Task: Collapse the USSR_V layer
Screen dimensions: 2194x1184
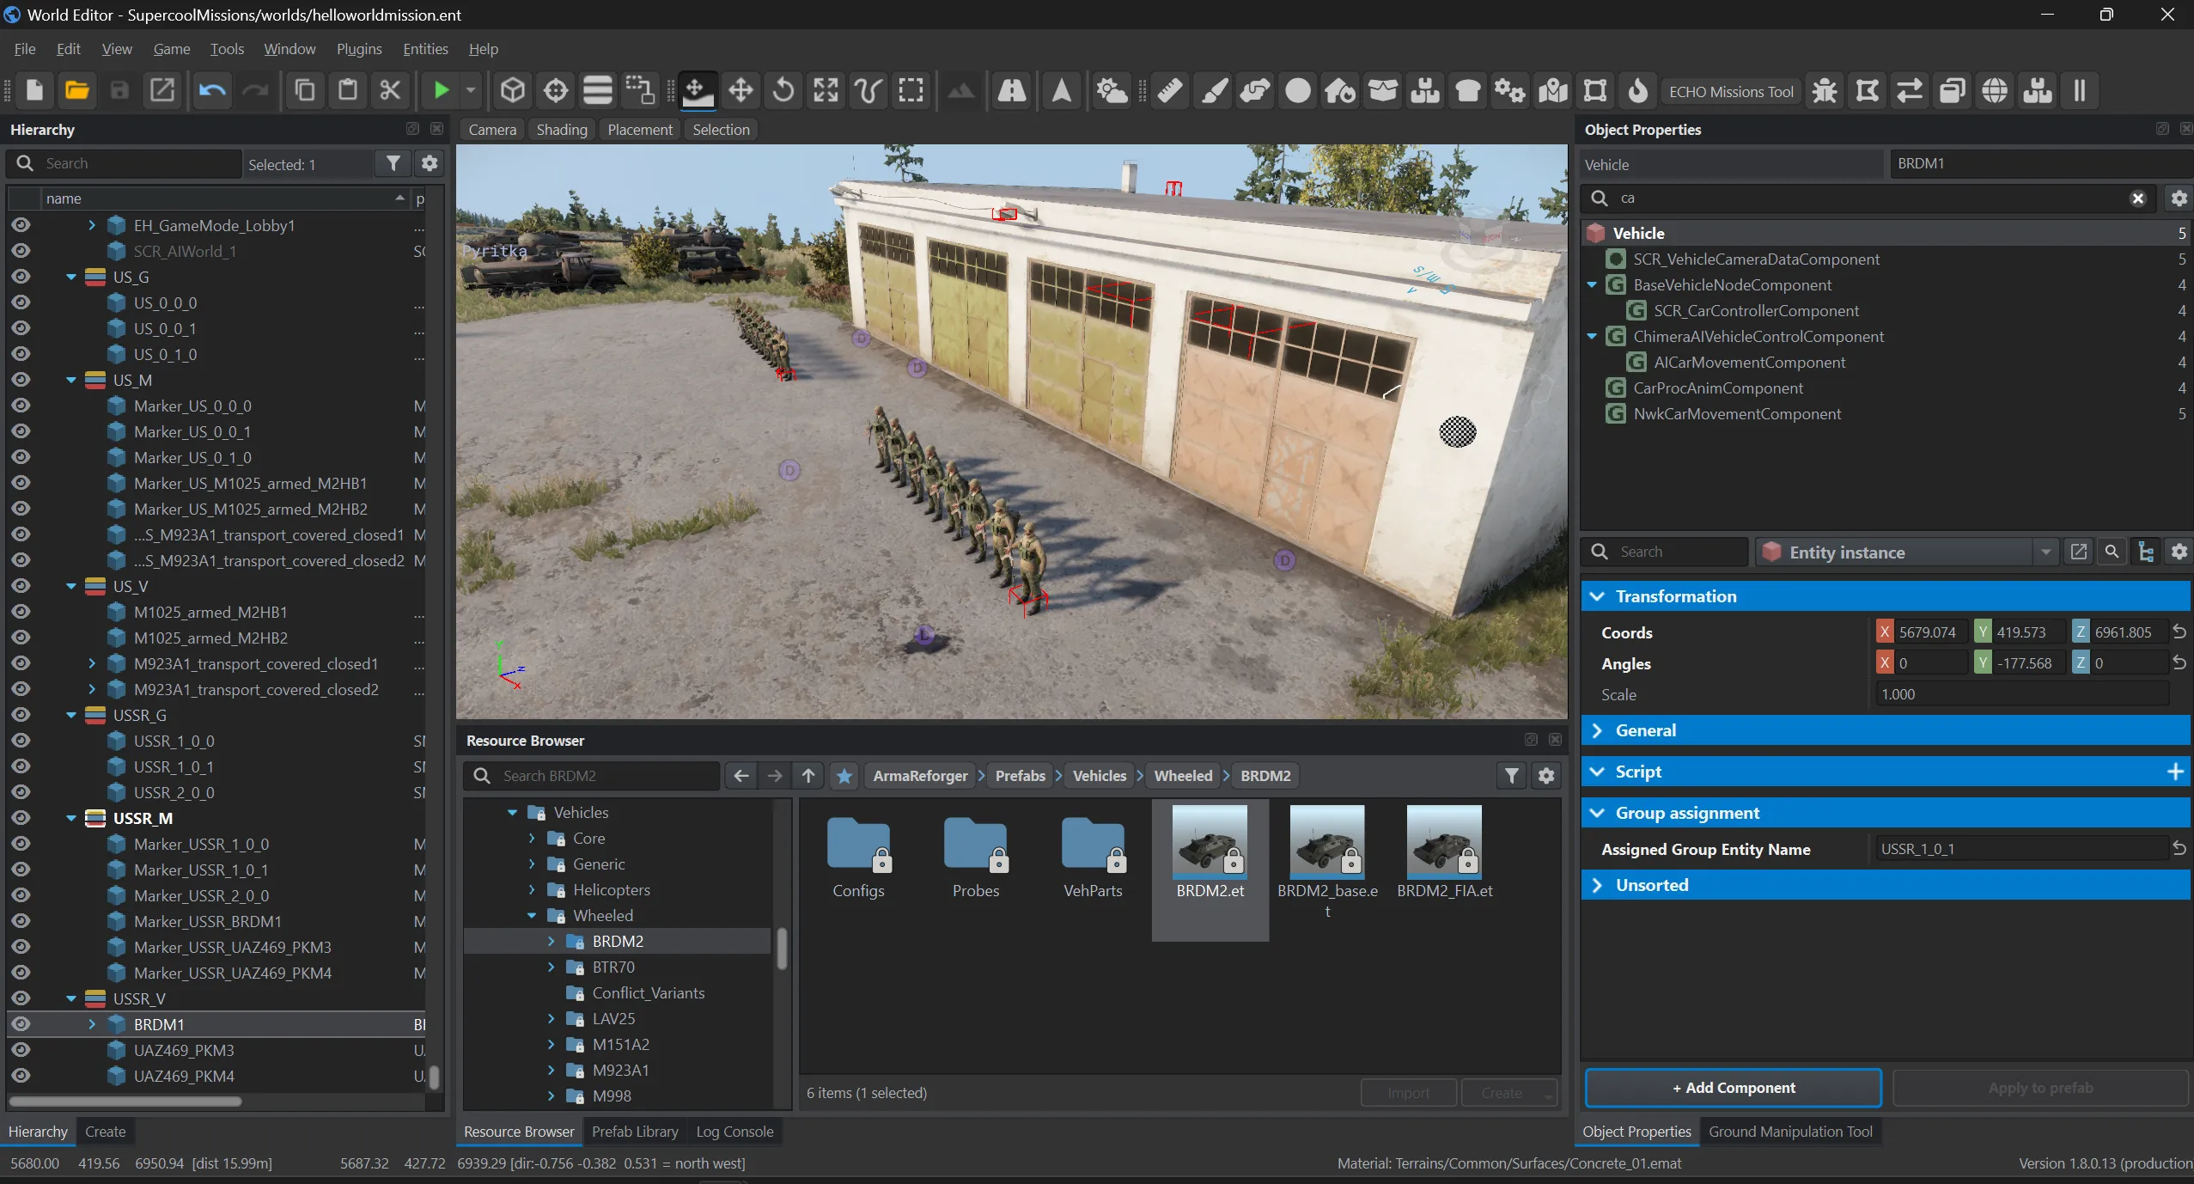Action: point(71,998)
